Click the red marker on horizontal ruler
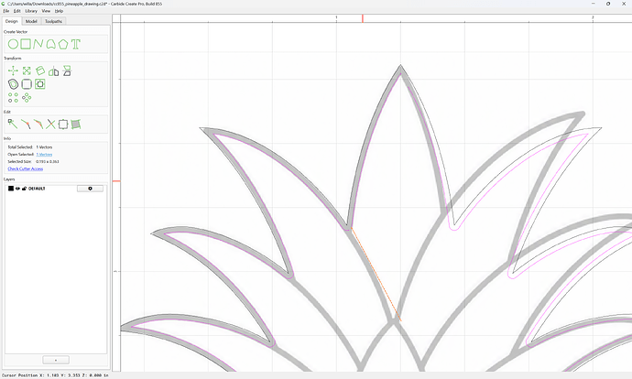This screenshot has width=632, height=379. 363,18
